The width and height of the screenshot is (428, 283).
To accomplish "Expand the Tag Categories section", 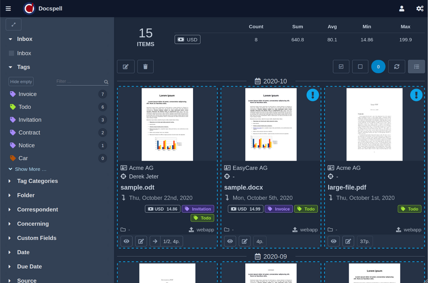I will click(x=37, y=181).
